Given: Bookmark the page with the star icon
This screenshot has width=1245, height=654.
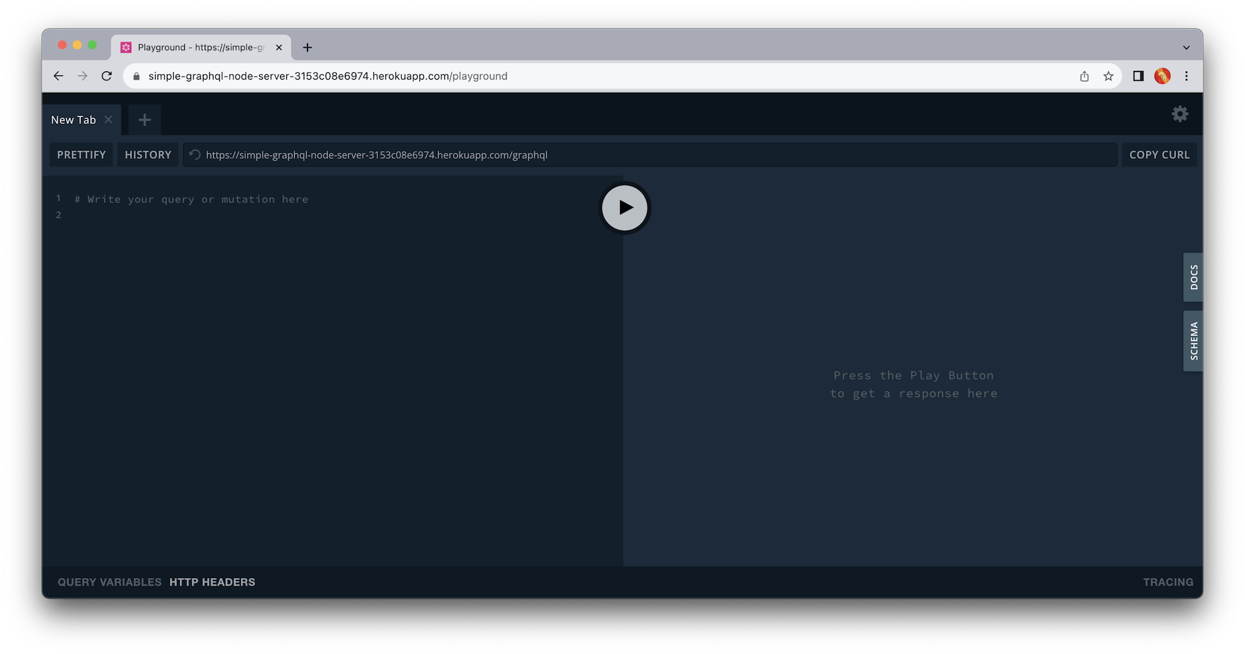Looking at the screenshot, I should (x=1108, y=76).
